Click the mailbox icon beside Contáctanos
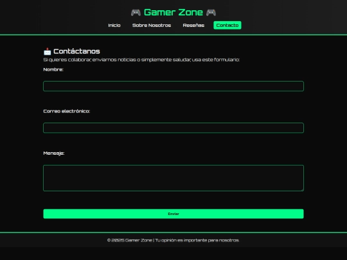 click(x=47, y=51)
